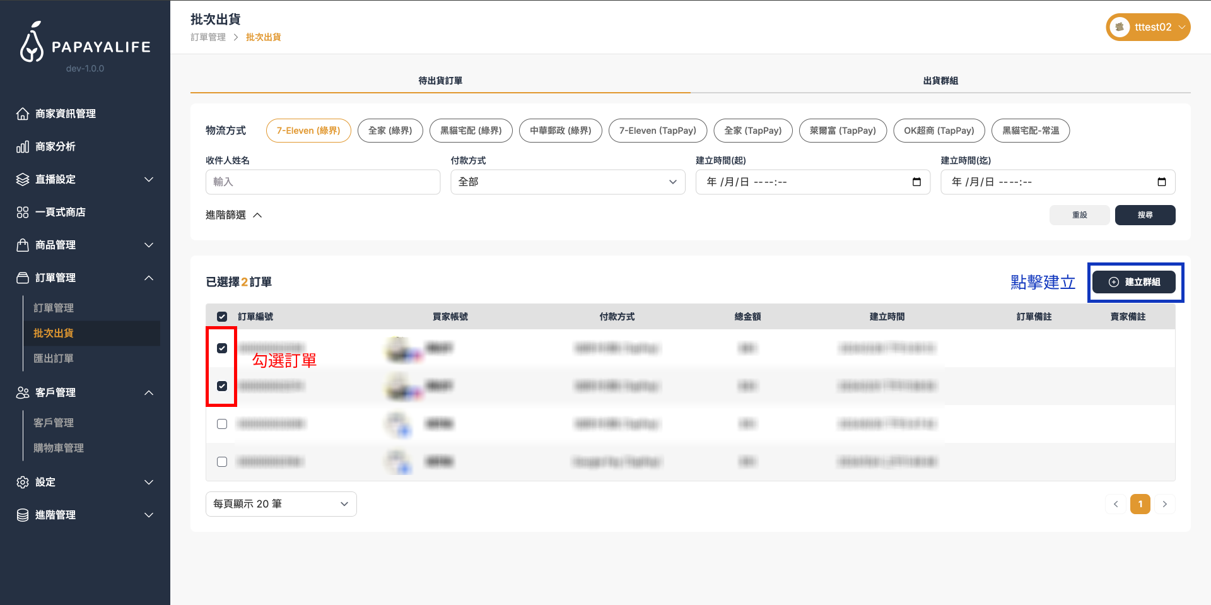Click the 進階管理 database icon

point(23,515)
